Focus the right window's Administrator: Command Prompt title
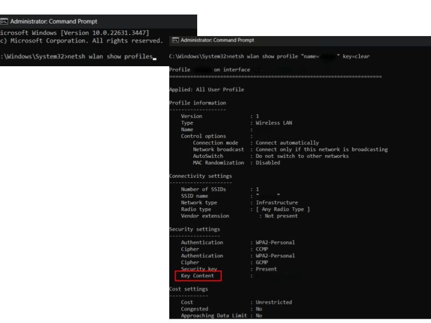The width and height of the screenshot is (431, 323). pos(218,40)
